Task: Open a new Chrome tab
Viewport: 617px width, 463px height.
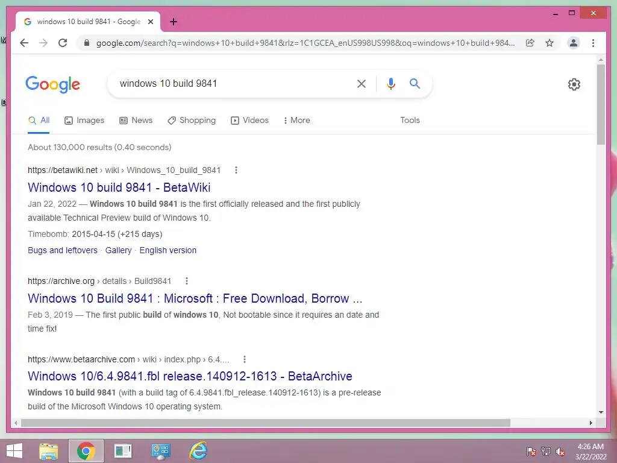Action: coord(174,22)
